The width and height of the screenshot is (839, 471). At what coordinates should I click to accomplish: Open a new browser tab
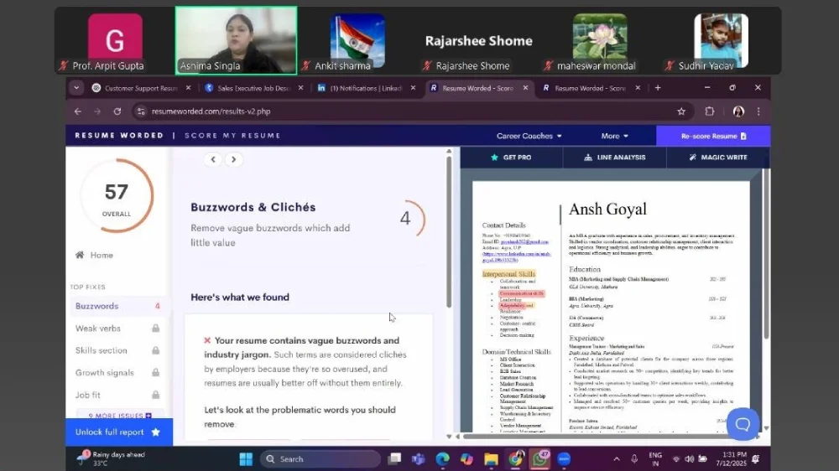pos(658,88)
